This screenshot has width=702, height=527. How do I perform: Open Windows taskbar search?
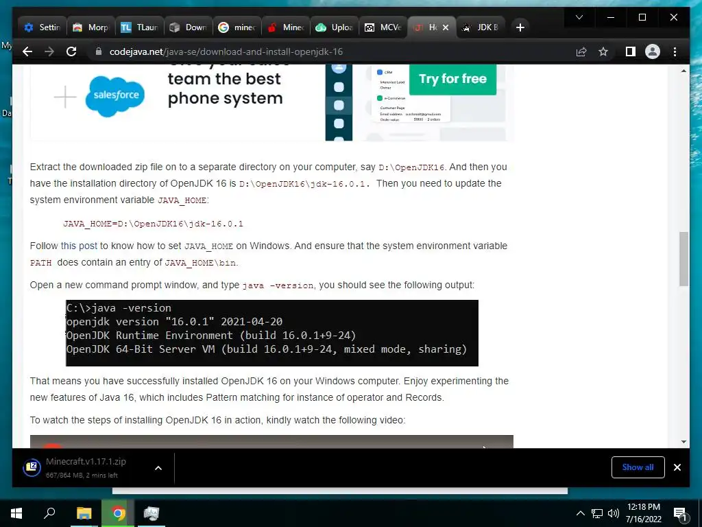pyautogui.click(x=49, y=513)
